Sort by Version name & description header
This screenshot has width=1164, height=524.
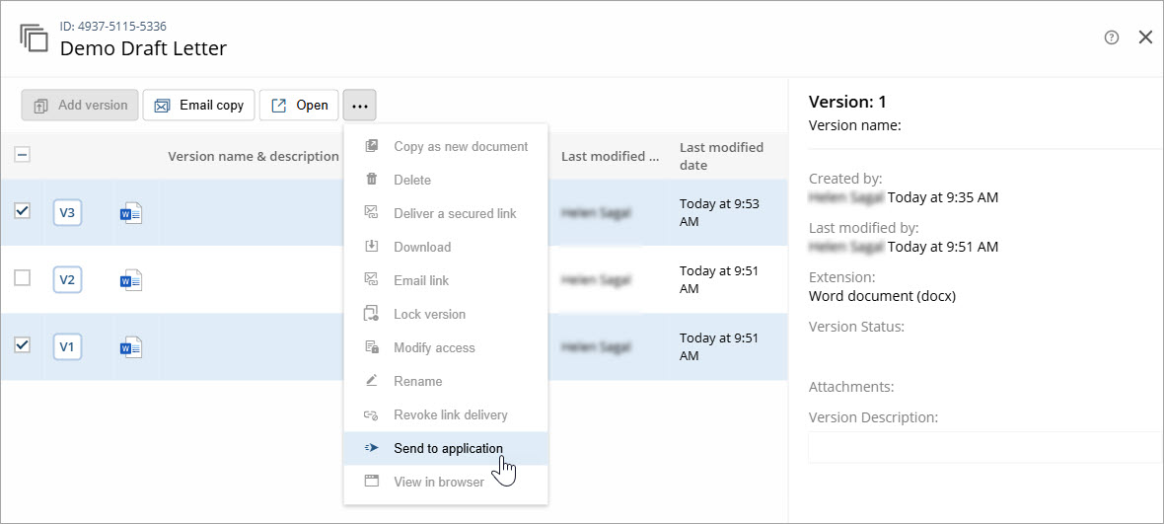(x=254, y=156)
